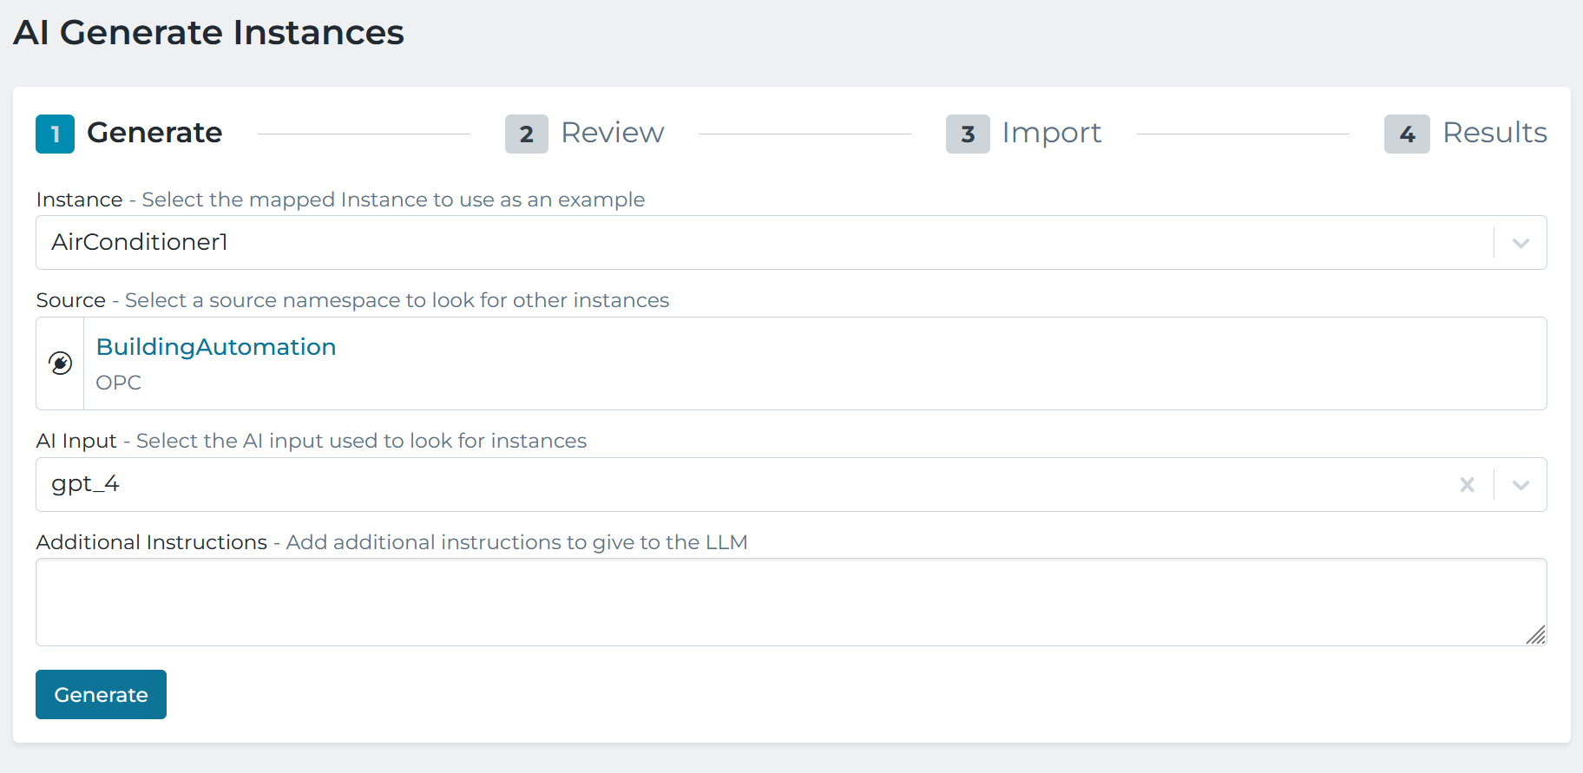Select the Generate step label
The width and height of the screenshot is (1583, 773).
154,133
